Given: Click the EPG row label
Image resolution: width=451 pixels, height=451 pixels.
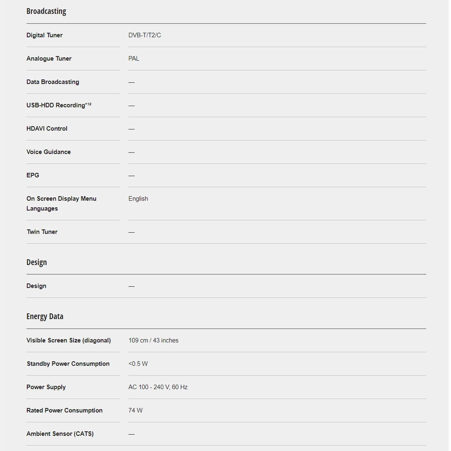Looking at the screenshot, I should point(33,175).
